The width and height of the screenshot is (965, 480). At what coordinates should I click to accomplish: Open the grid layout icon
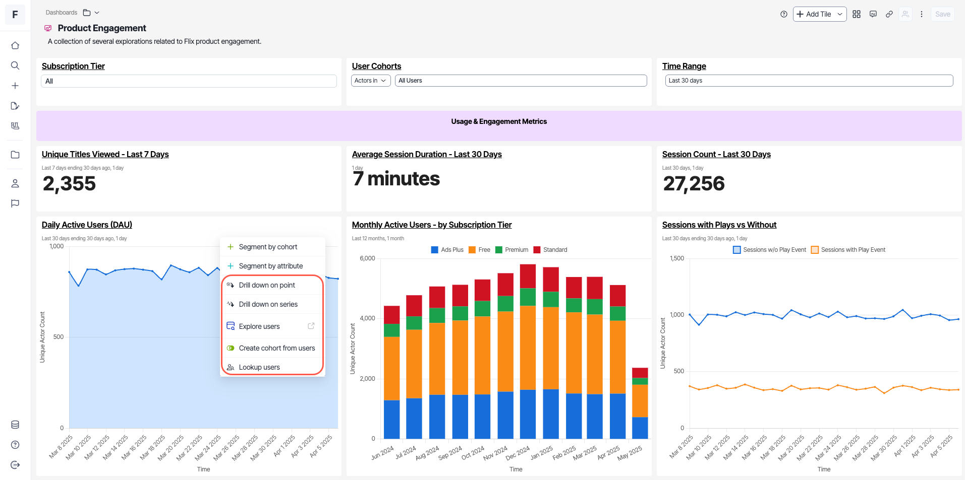[857, 14]
